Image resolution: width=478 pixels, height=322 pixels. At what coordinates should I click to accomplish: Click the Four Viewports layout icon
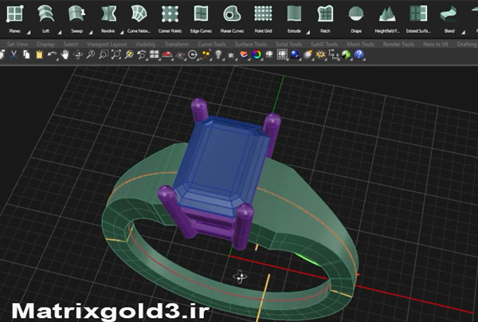pos(155,55)
